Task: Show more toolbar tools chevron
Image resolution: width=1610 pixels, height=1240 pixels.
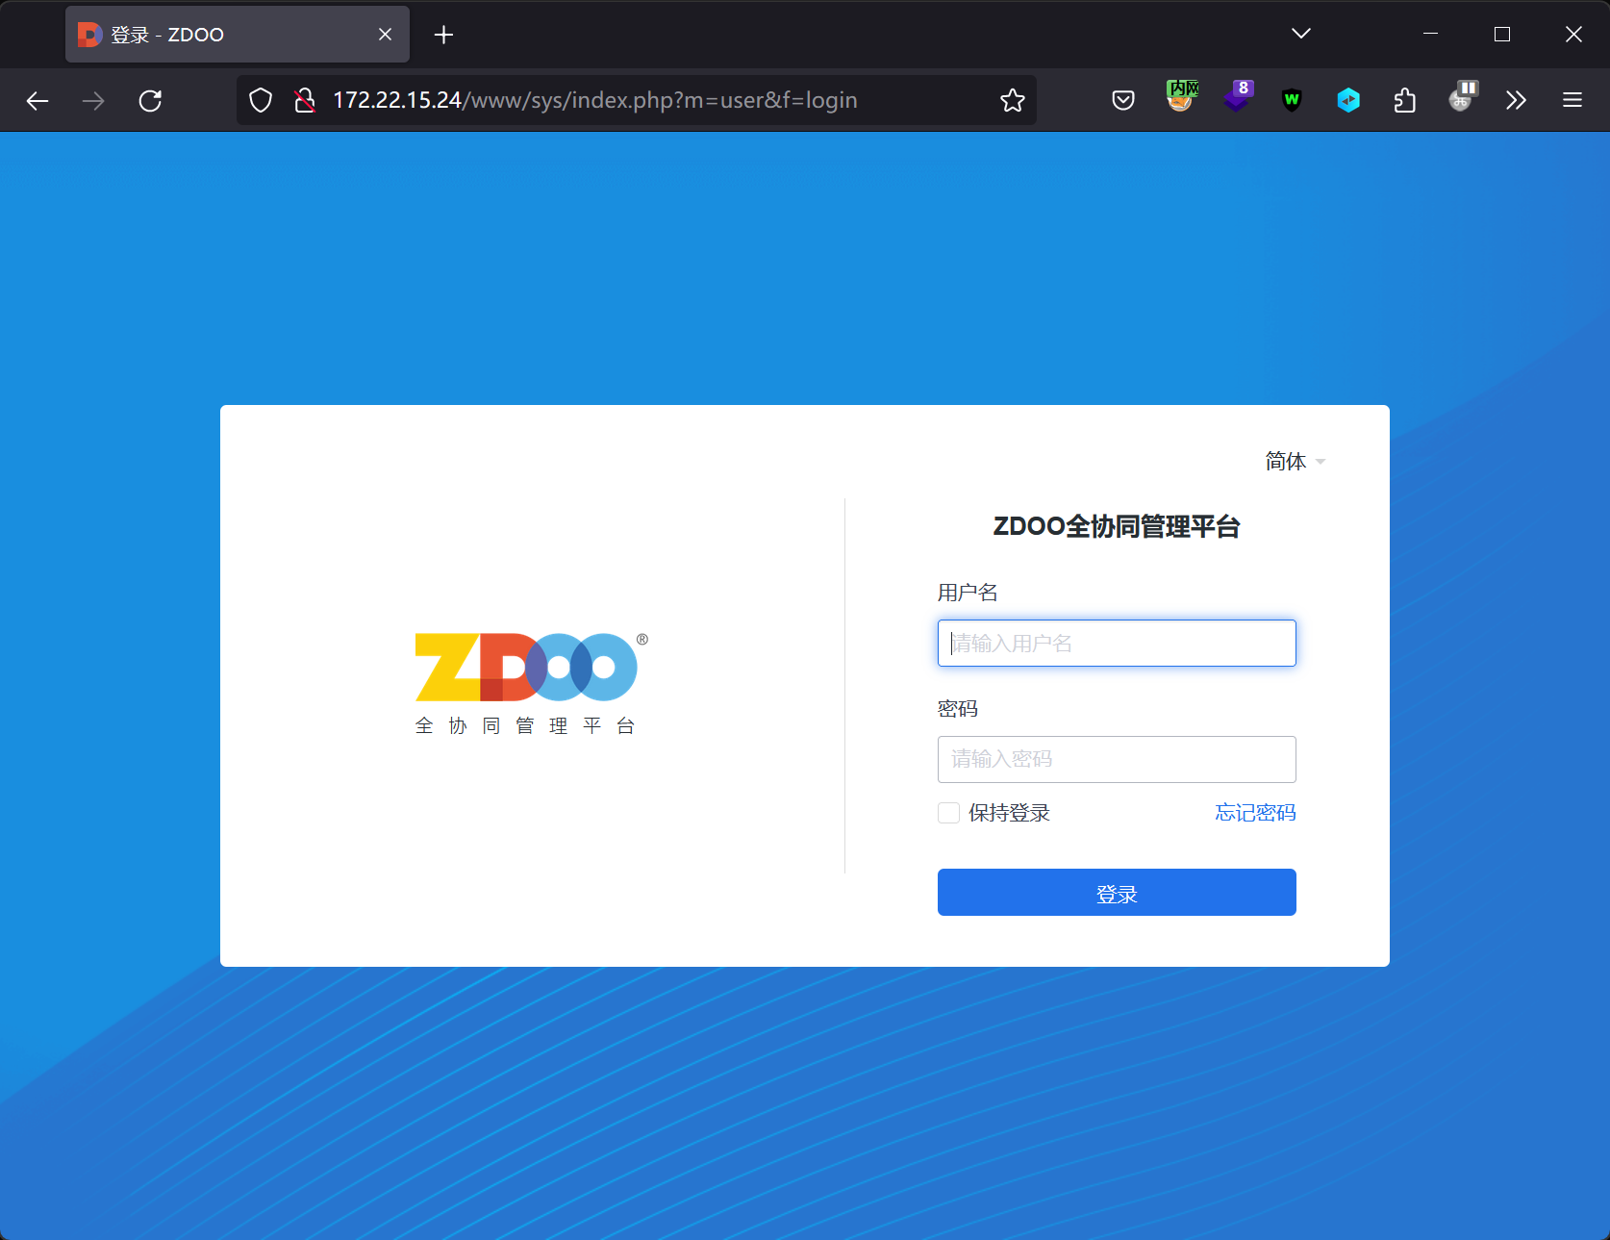Action: coord(1517,100)
